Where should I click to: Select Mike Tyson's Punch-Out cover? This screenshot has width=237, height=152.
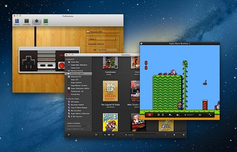pyautogui.click(x=135, y=91)
